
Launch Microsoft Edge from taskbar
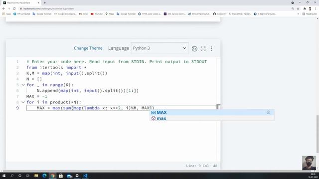(44, 176)
